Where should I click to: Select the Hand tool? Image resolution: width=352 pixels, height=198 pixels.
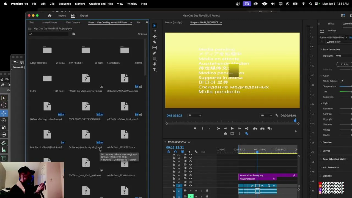pyautogui.click(x=155, y=64)
